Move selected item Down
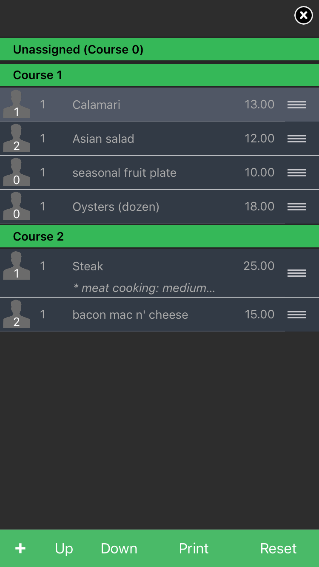Viewport: 319px width, 567px height. coord(119,549)
